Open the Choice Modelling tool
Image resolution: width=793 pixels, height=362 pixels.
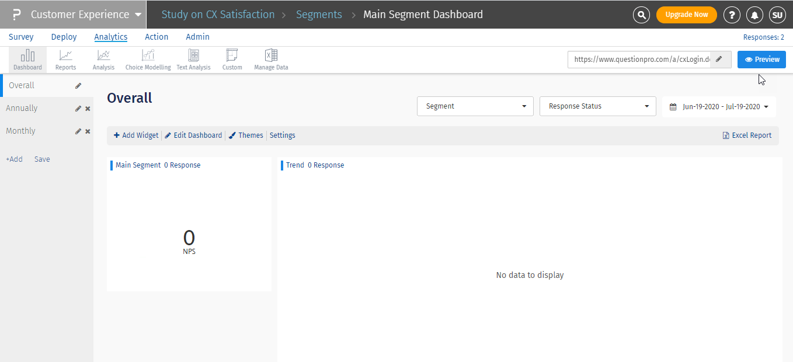pyautogui.click(x=148, y=60)
